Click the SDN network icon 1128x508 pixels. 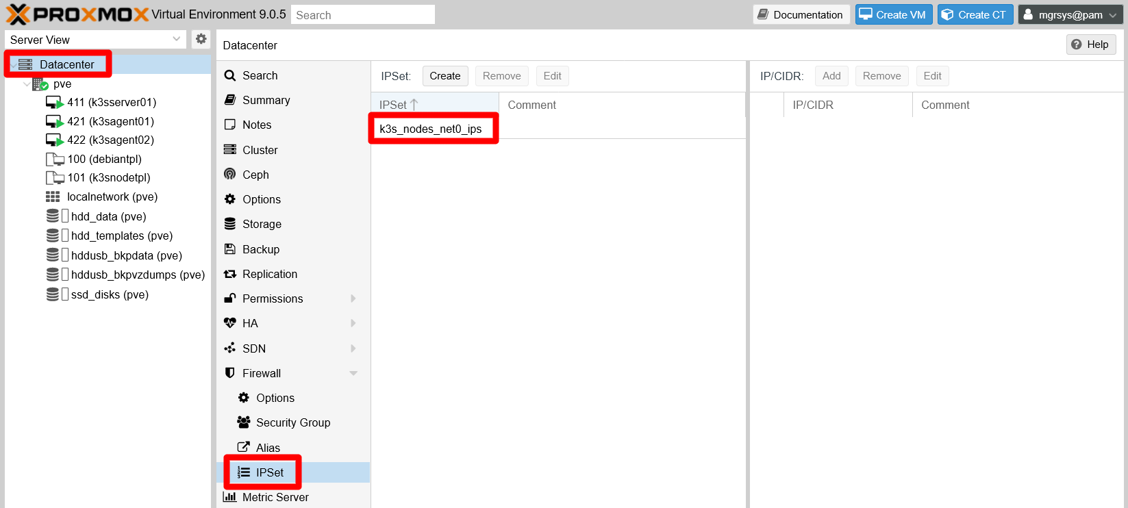[230, 348]
